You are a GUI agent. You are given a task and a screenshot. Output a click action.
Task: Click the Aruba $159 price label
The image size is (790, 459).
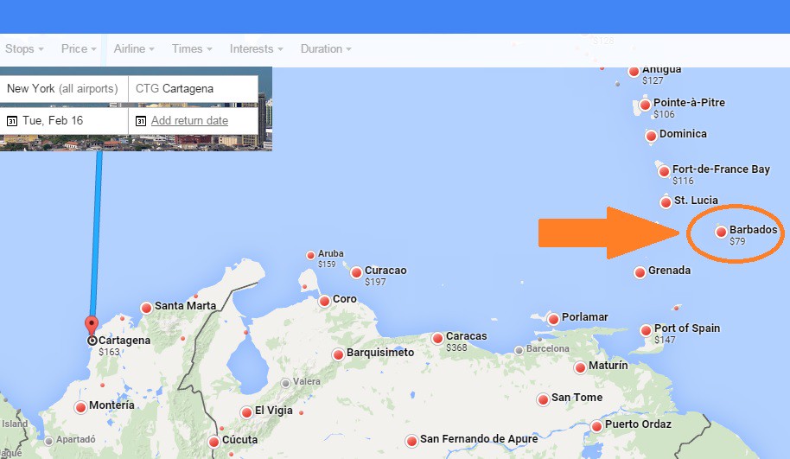point(327,264)
